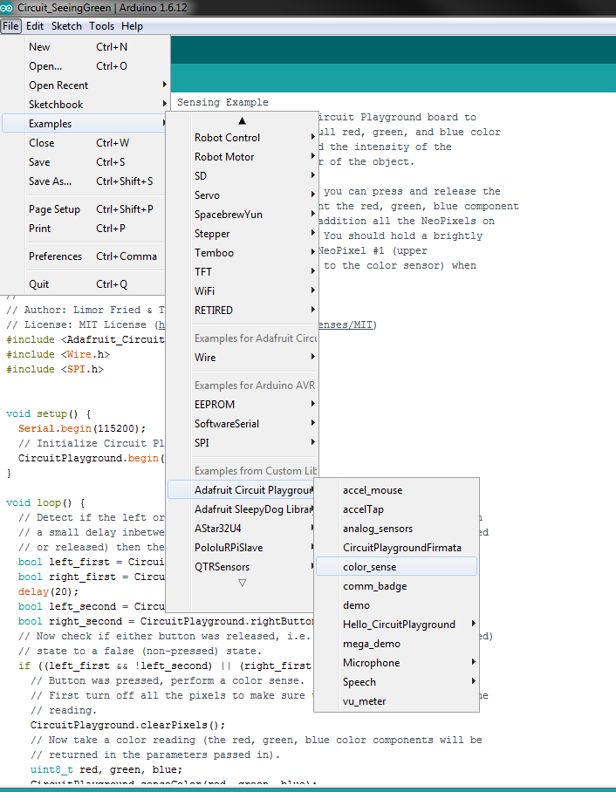Screen dimensions: 616x792
Task: Expand WiFi examples submenu
Action: [242, 291]
